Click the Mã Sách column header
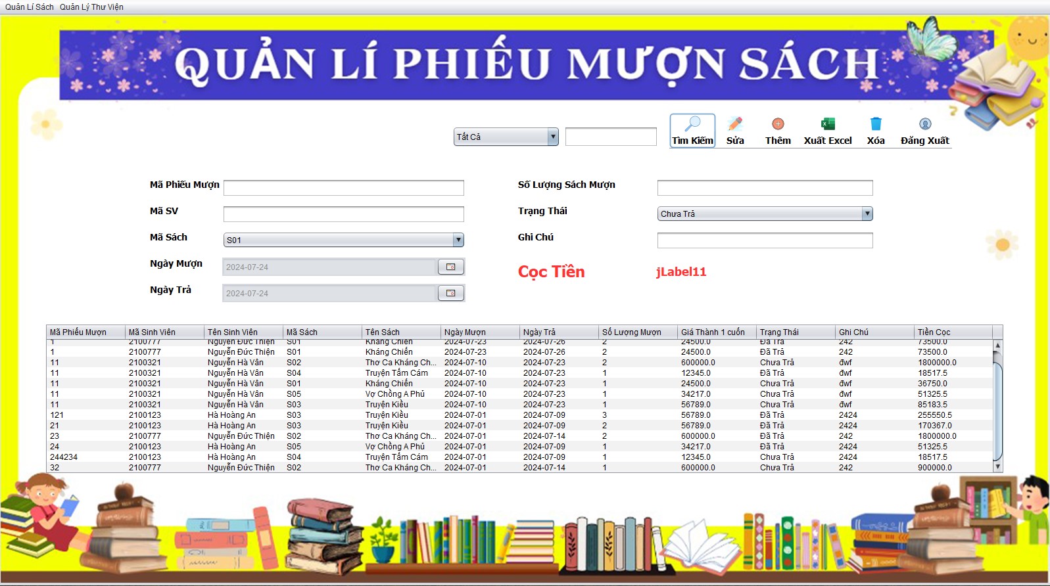The height and width of the screenshot is (586, 1050). tap(322, 332)
